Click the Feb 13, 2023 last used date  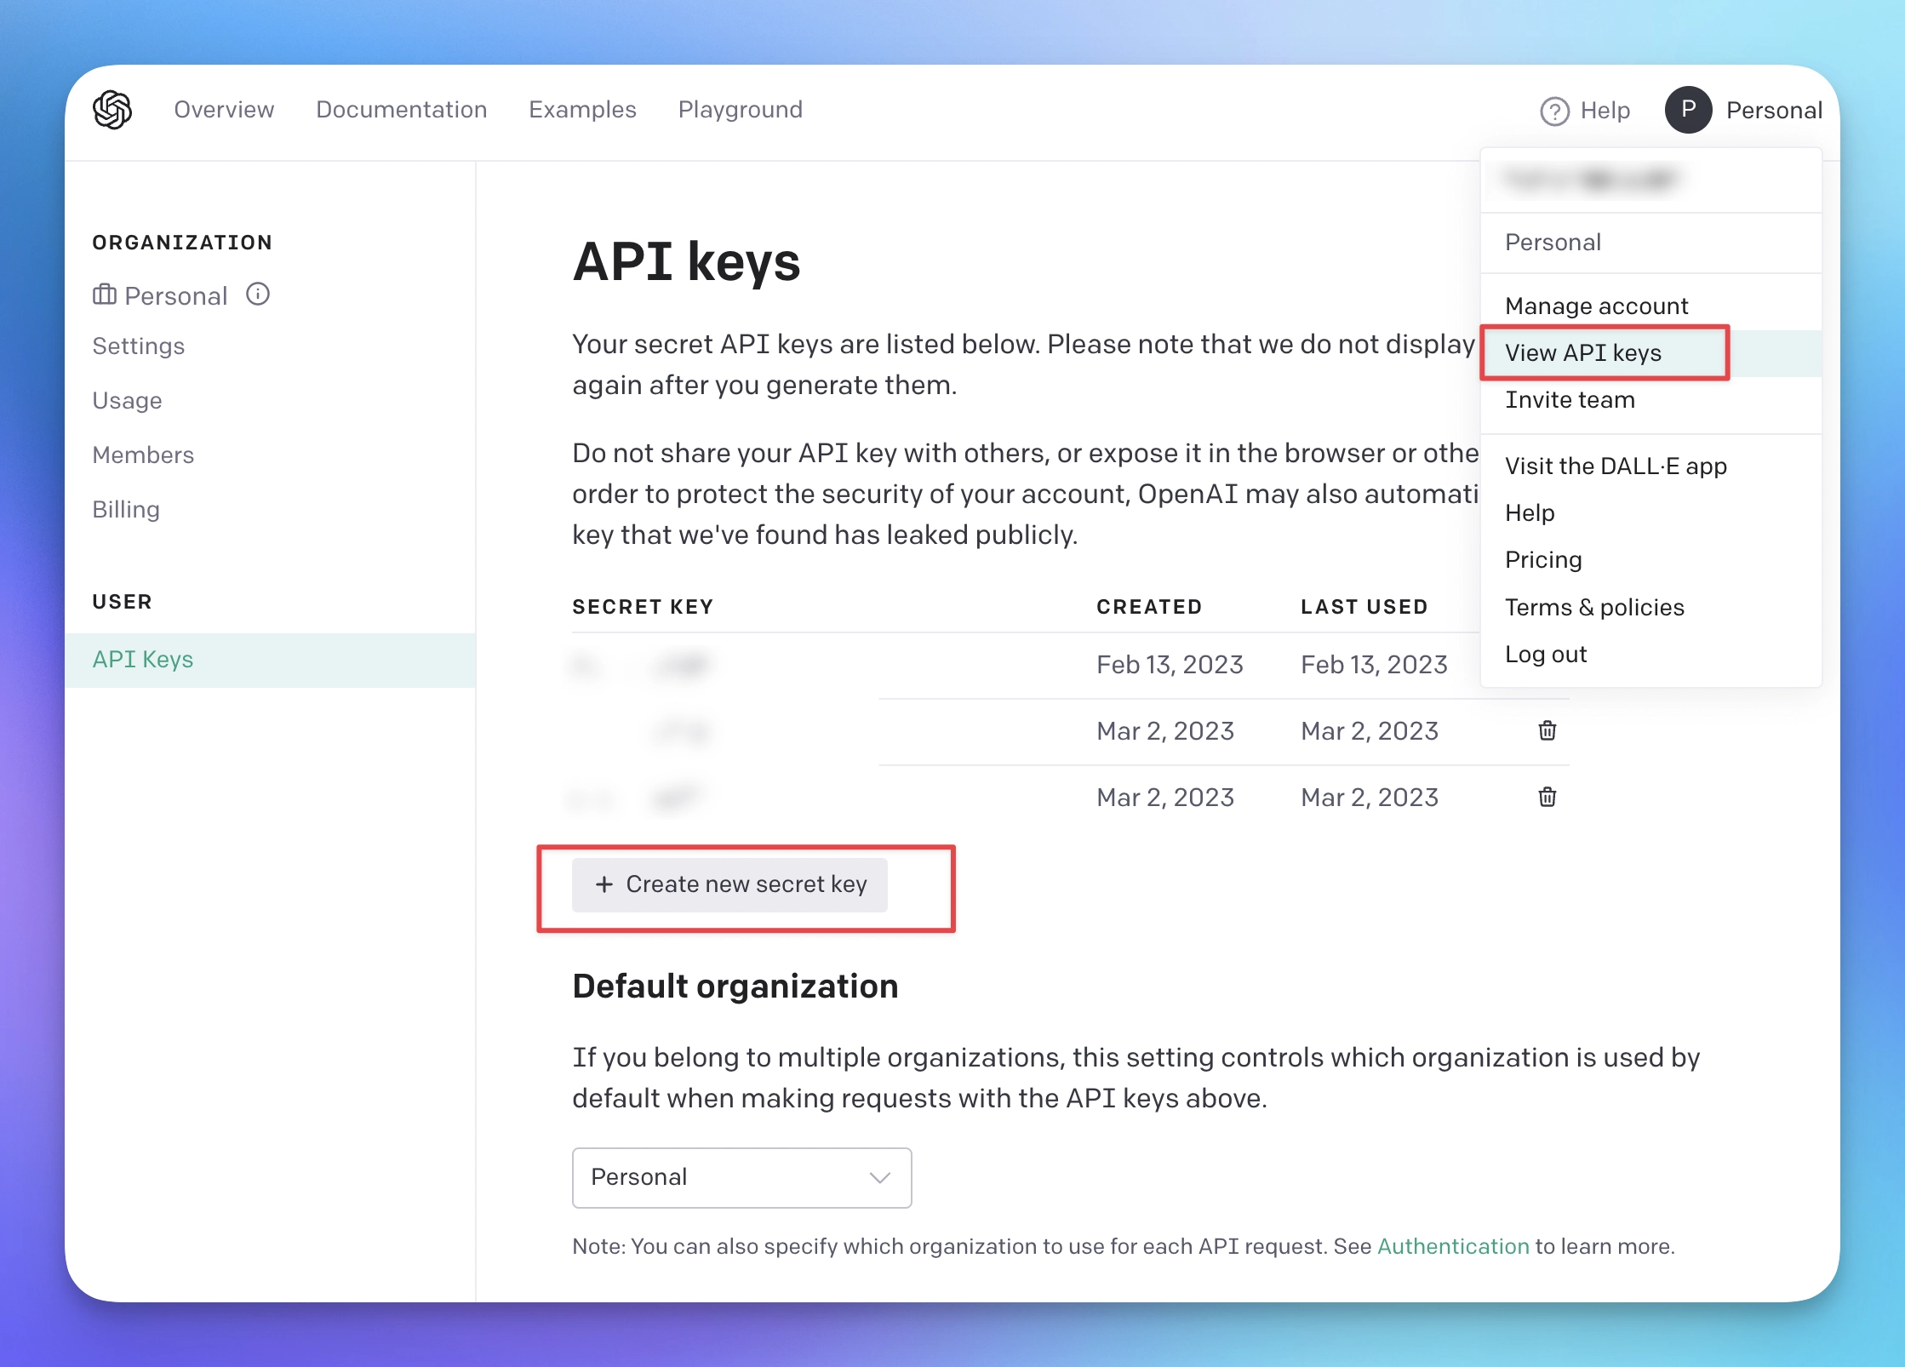1374,664
